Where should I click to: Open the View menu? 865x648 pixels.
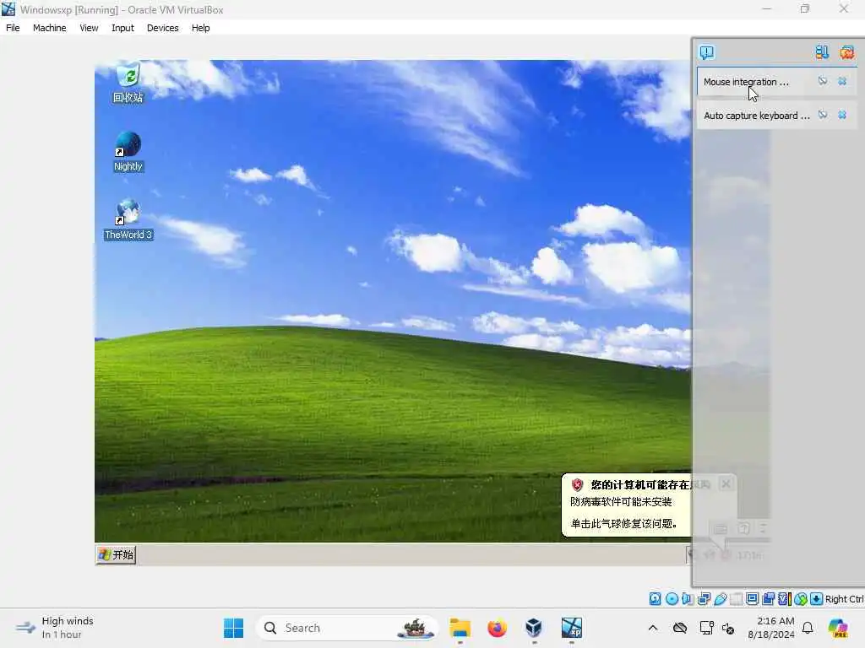pyautogui.click(x=89, y=28)
